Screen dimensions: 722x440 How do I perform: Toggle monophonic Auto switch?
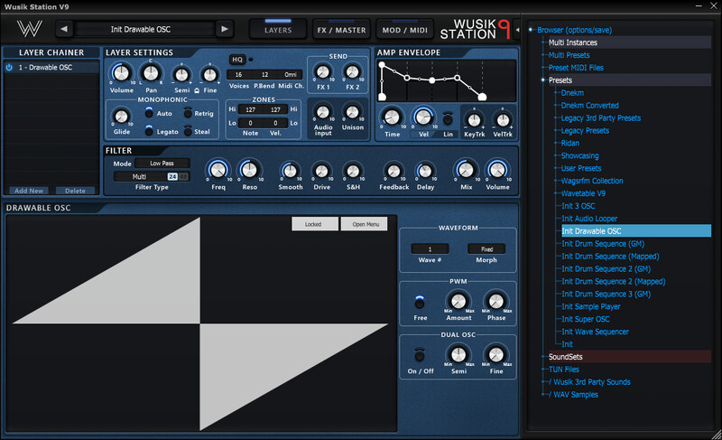(149, 112)
